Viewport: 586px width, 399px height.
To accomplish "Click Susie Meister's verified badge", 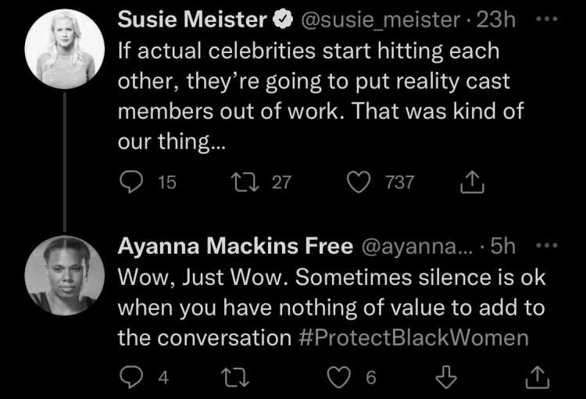I will 283,20.
